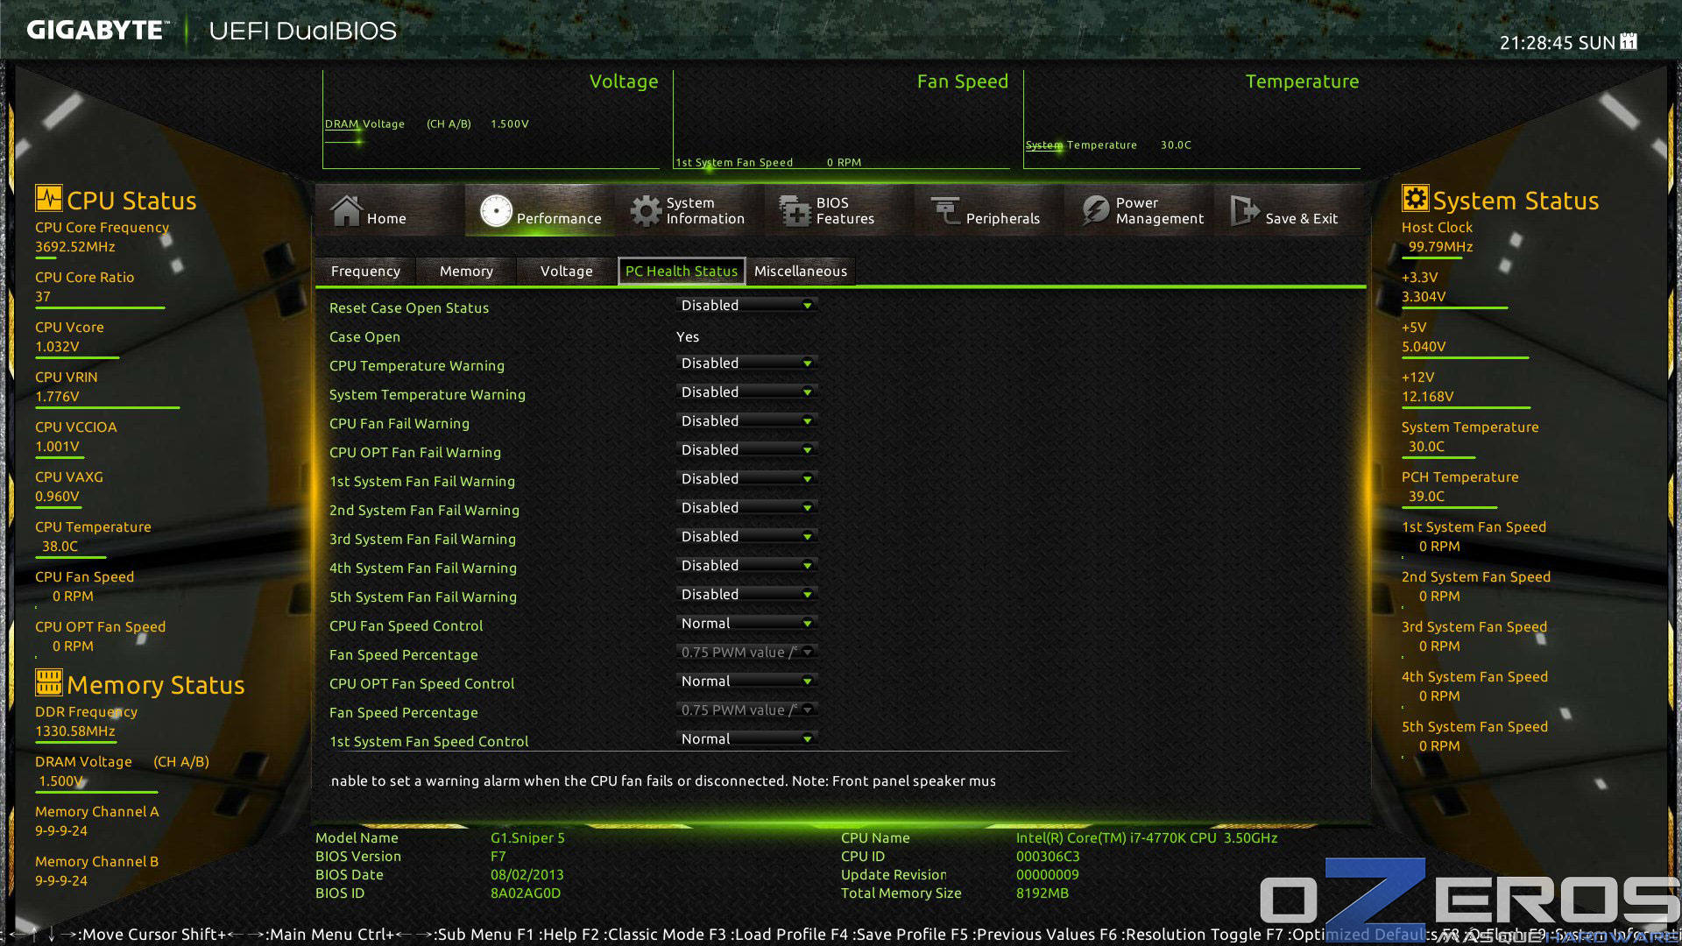Image resolution: width=1682 pixels, height=946 pixels.
Task: Select the Case Open row
Action: tap(514, 337)
